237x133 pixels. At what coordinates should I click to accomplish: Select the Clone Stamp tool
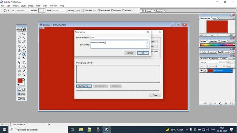[x=19, y=50]
